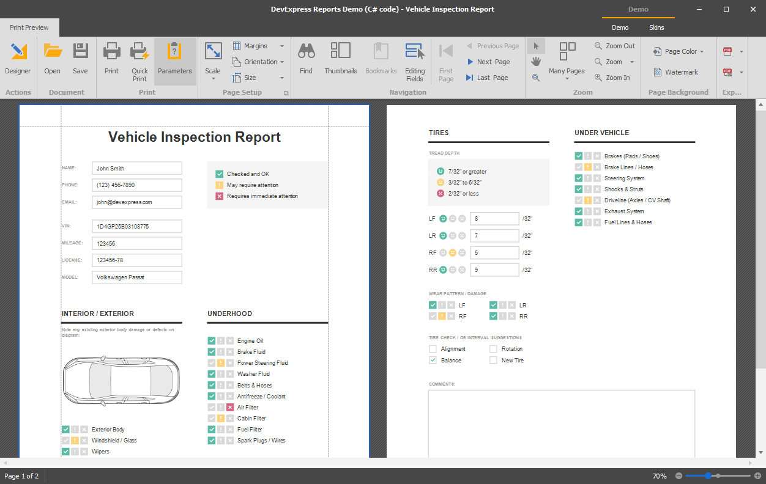Switch to the Skins tab

click(x=656, y=28)
